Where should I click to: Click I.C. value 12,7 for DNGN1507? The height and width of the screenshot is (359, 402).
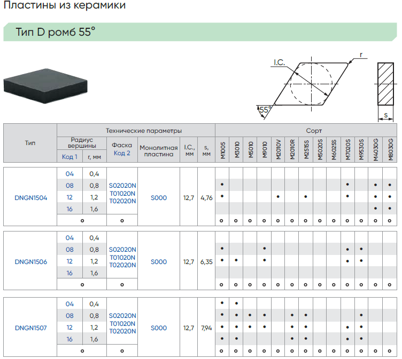click(189, 328)
